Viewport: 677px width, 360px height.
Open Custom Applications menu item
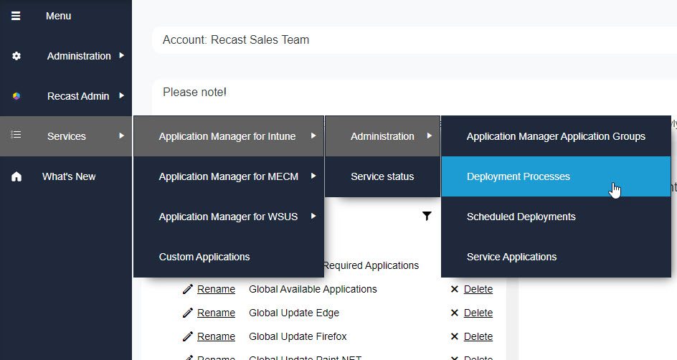(x=204, y=257)
